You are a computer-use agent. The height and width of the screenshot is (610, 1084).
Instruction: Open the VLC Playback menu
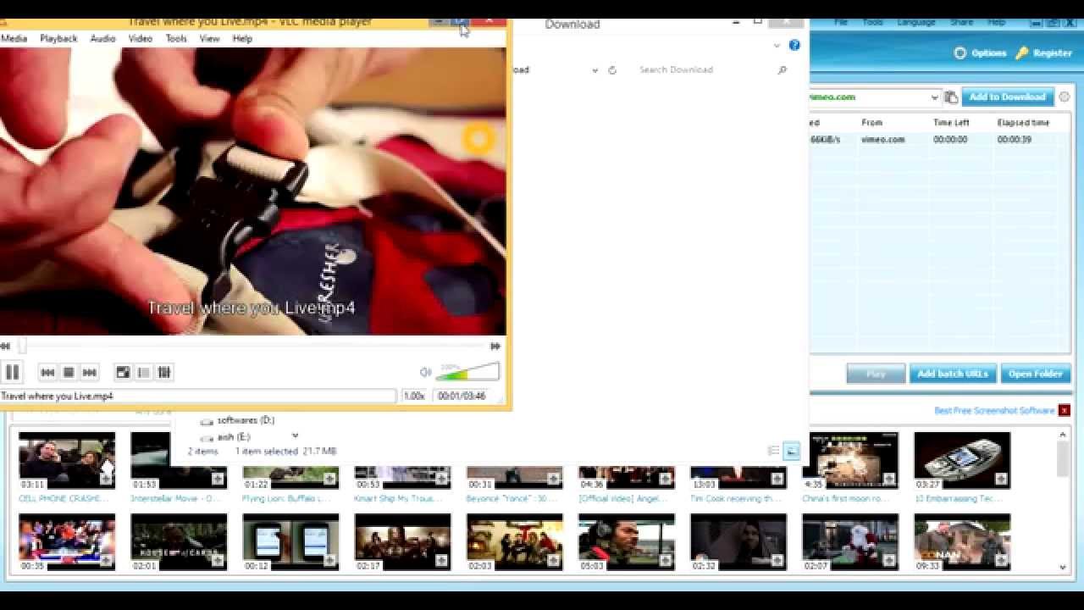(x=58, y=38)
